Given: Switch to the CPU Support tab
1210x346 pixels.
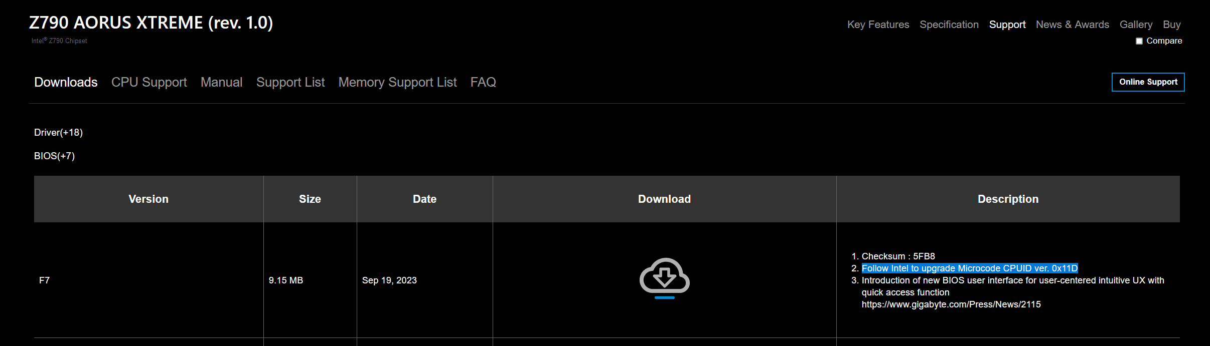Looking at the screenshot, I should coord(149,82).
